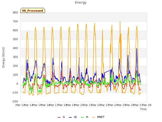Click the green H legend swatch
This screenshot has width=162, height=122.
(x=82, y=117)
